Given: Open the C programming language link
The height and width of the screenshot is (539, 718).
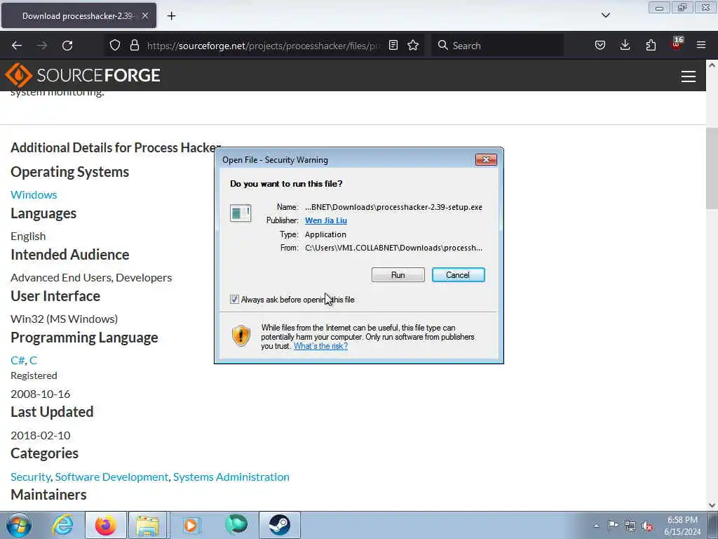Looking at the screenshot, I should [33, 360].
